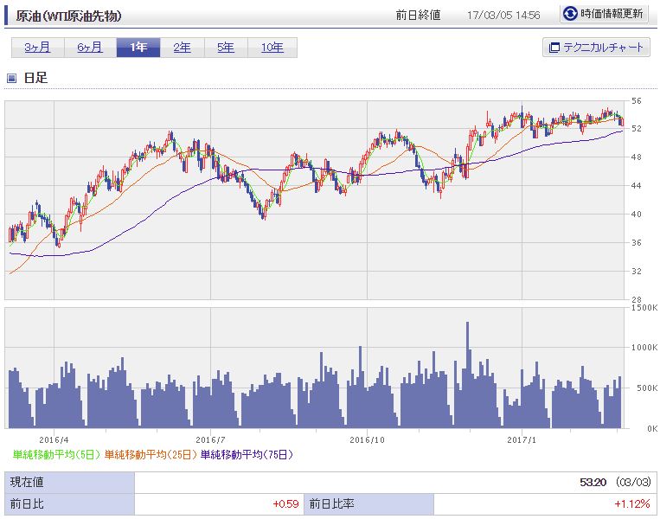Click the 2017/1 date axis label

click(x=522, y=440)
